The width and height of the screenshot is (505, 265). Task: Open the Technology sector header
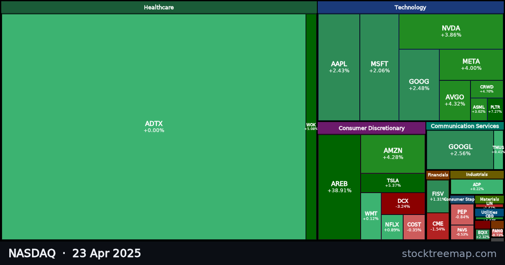[x=410, y=7]
